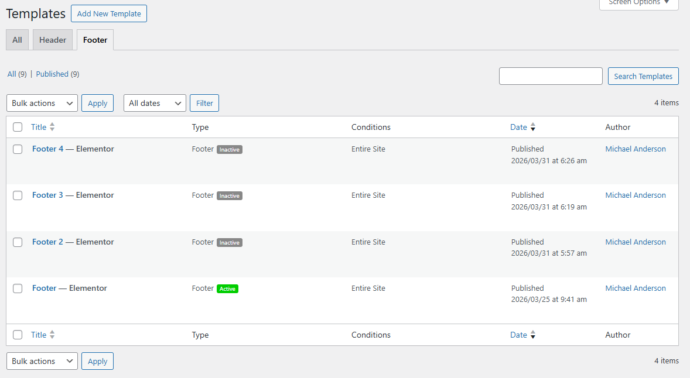
Task: Select the Footer 4 — Elementor checkbox
Action: point(18,149)
